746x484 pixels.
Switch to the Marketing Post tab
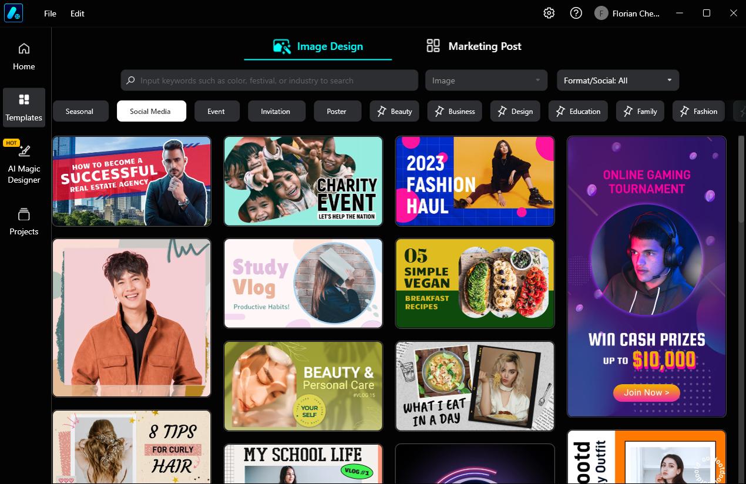(x=473, y=46)
